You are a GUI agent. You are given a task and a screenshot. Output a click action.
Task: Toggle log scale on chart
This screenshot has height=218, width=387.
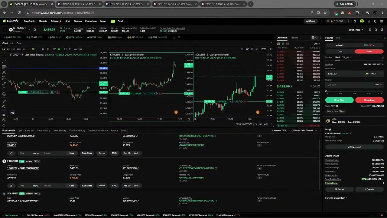click(261, 124)
